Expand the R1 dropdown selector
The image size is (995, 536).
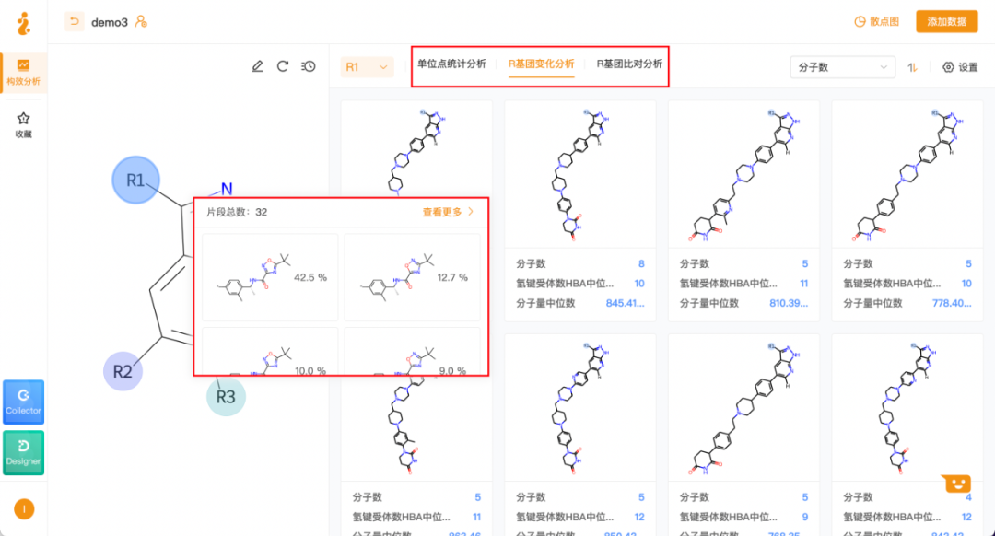(x=367, y=67)
